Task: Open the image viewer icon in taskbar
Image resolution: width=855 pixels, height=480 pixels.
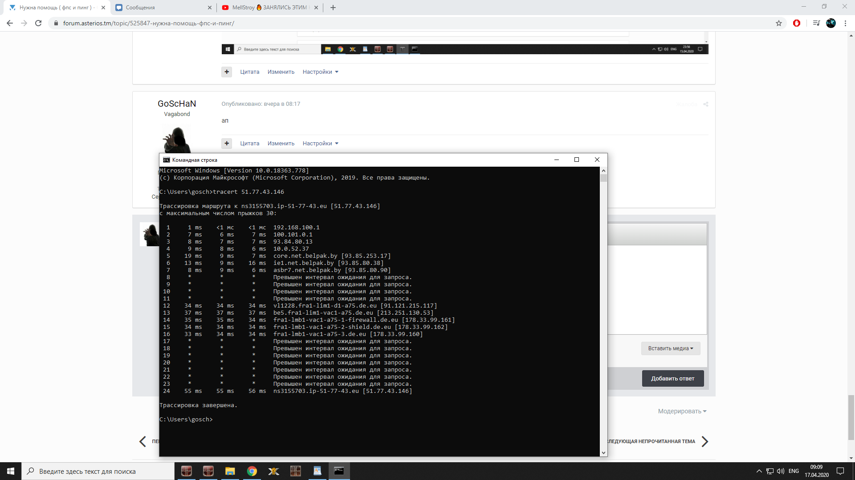Action: pyautogui.click(x=317, y=471)
